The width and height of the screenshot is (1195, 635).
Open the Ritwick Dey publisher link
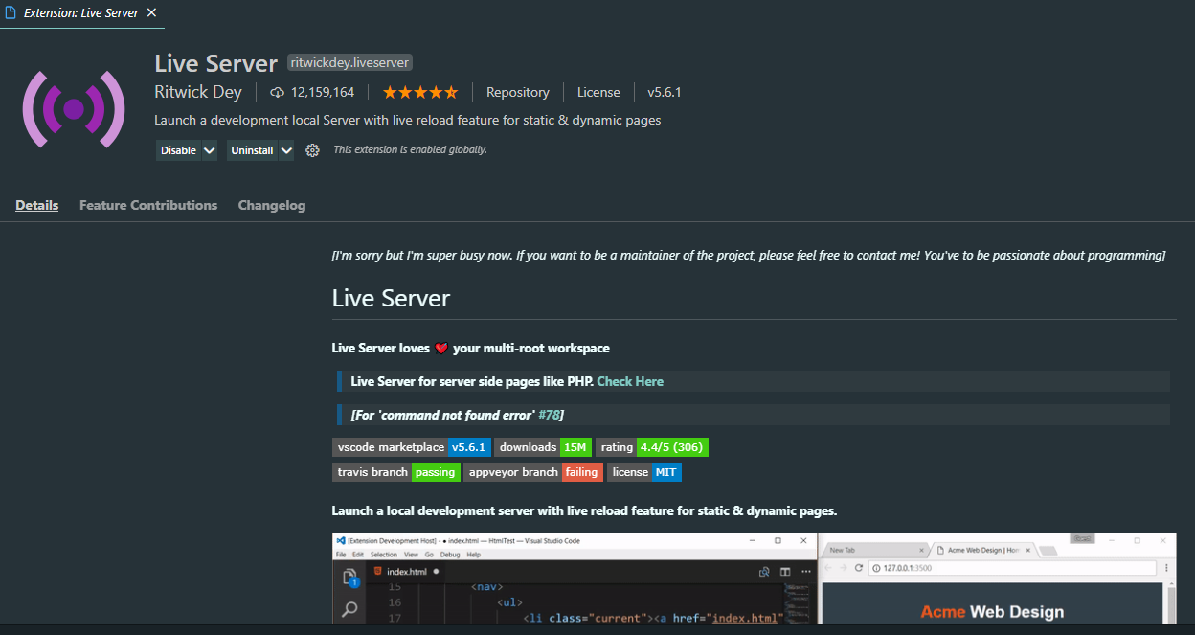(x=198, y=92)
